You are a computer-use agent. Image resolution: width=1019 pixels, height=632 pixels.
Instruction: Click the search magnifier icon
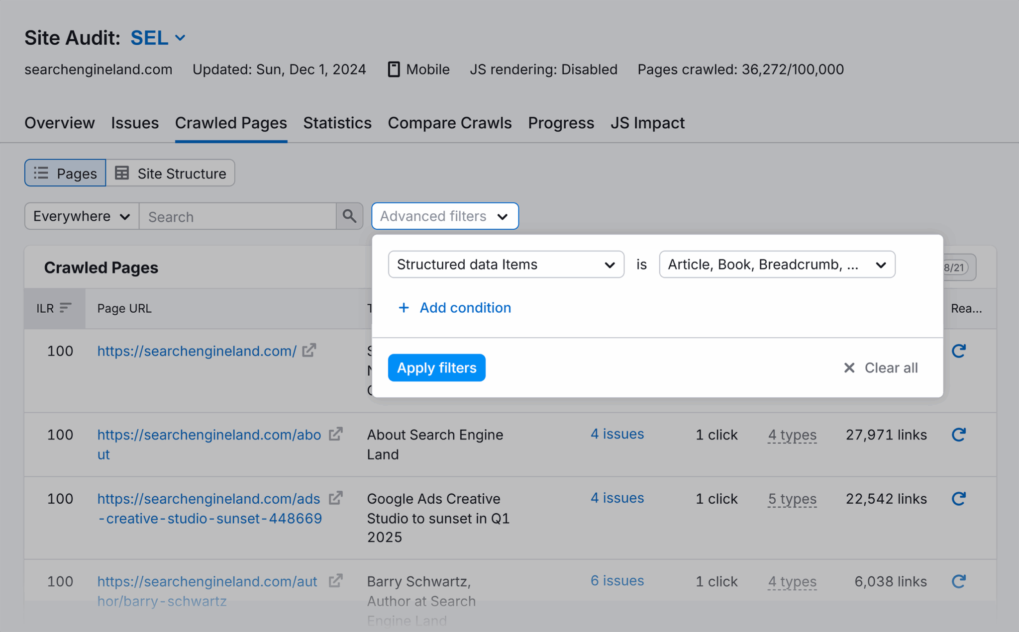(x=349, y=216)
